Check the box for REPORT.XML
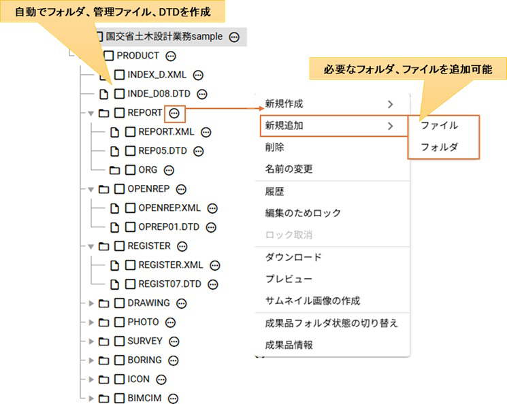Viewport: 507px width, 404px height. [130, 132]
